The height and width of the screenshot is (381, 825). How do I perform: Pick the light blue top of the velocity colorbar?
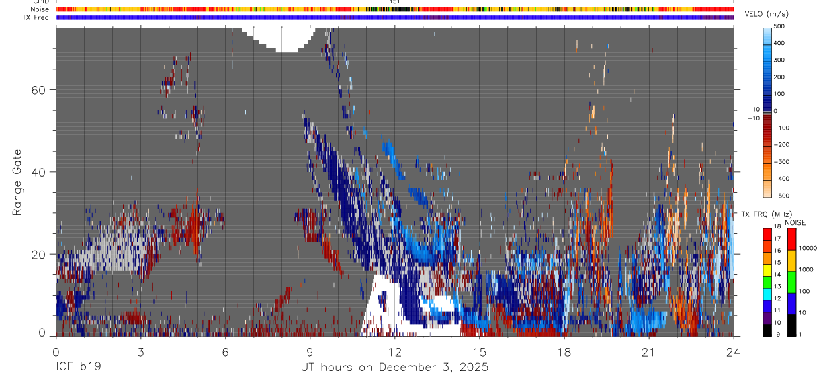767,37
